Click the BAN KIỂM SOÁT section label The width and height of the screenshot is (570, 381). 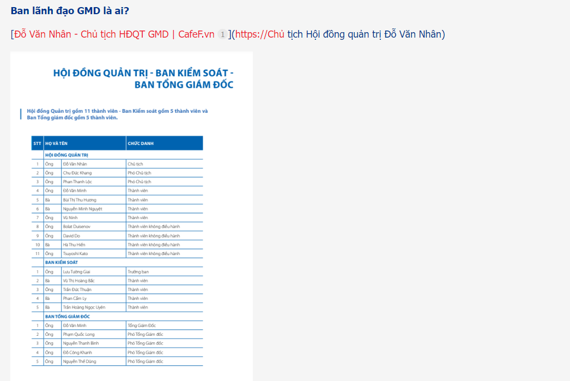[62, 263]
